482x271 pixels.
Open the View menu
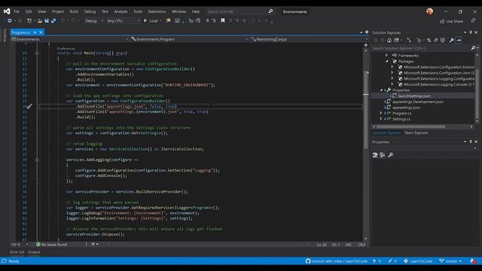point(42,11)
